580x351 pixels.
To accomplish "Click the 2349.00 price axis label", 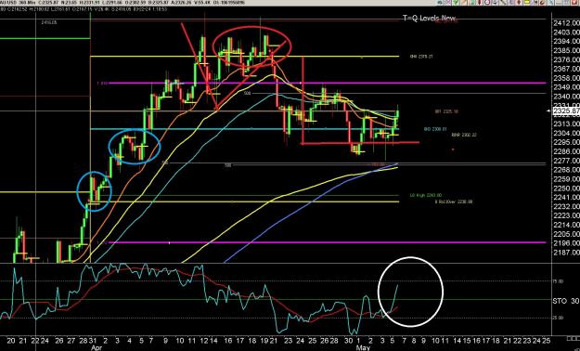I will [x=566, y=87].
